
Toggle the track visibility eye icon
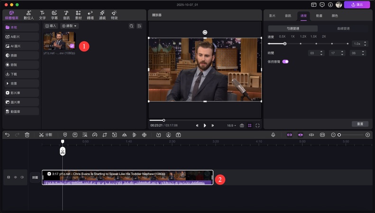coord(15,177)
